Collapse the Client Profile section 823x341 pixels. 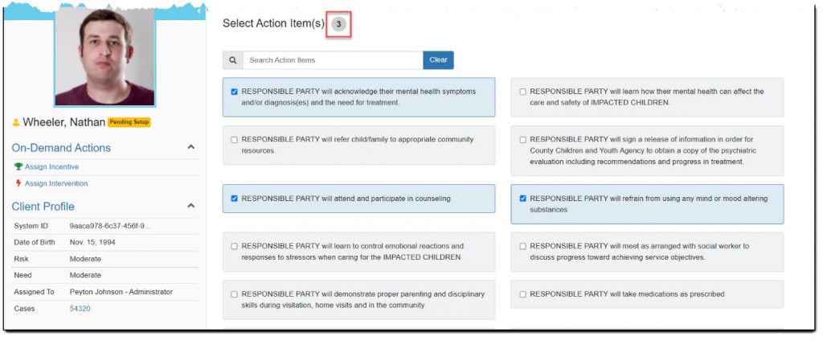tap(190, 206)
